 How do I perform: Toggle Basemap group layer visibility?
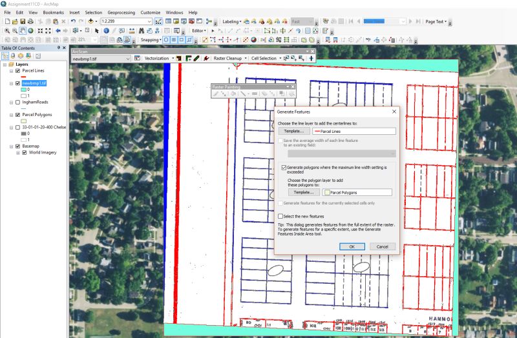pyautogui.click(x=18, y=146)
